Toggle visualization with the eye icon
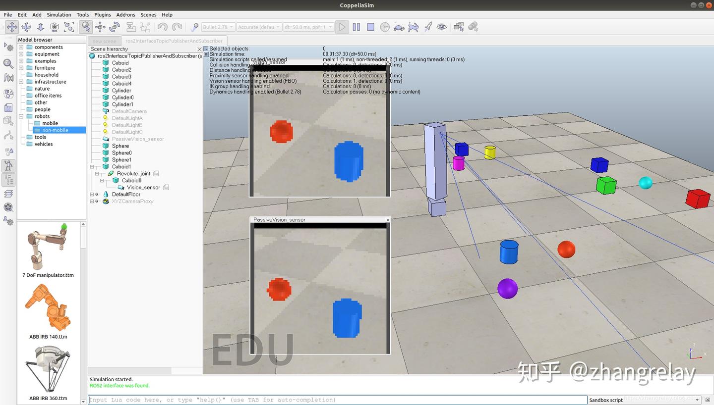This screenshot has height=405, width=714. (442, 27)
